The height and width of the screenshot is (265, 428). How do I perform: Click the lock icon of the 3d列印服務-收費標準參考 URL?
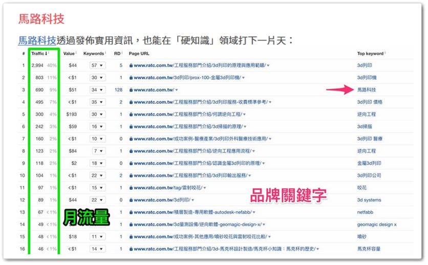(x=131, y=102)
